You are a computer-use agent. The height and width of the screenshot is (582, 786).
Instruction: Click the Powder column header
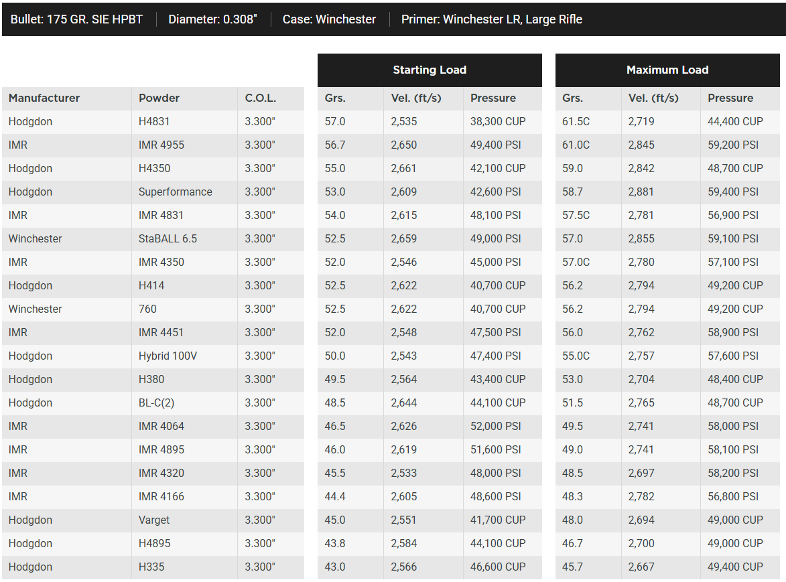pyautogui.click(x=159, y=98)
